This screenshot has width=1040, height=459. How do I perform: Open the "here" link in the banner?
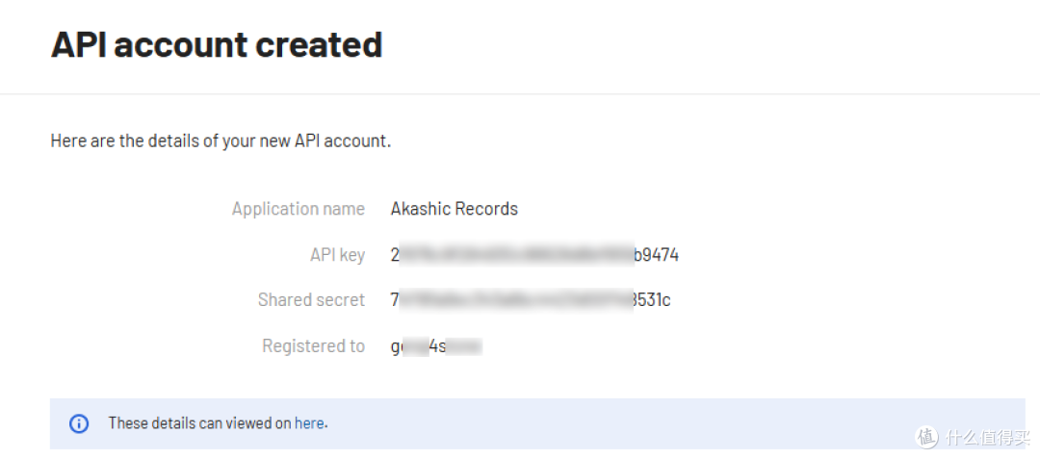[x=310, y=422]
